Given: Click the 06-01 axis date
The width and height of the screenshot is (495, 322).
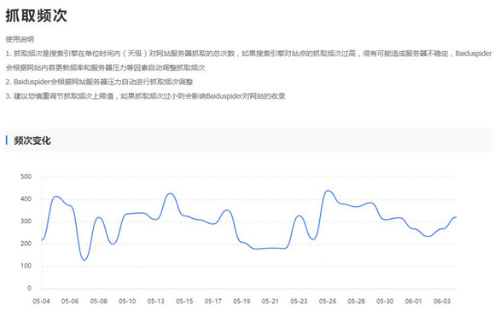Looking at the screenshot, I should (413, 302).
